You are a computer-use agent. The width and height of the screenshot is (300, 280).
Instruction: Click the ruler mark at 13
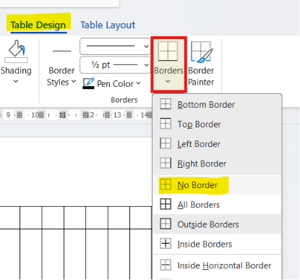click(x=117, y=115)
